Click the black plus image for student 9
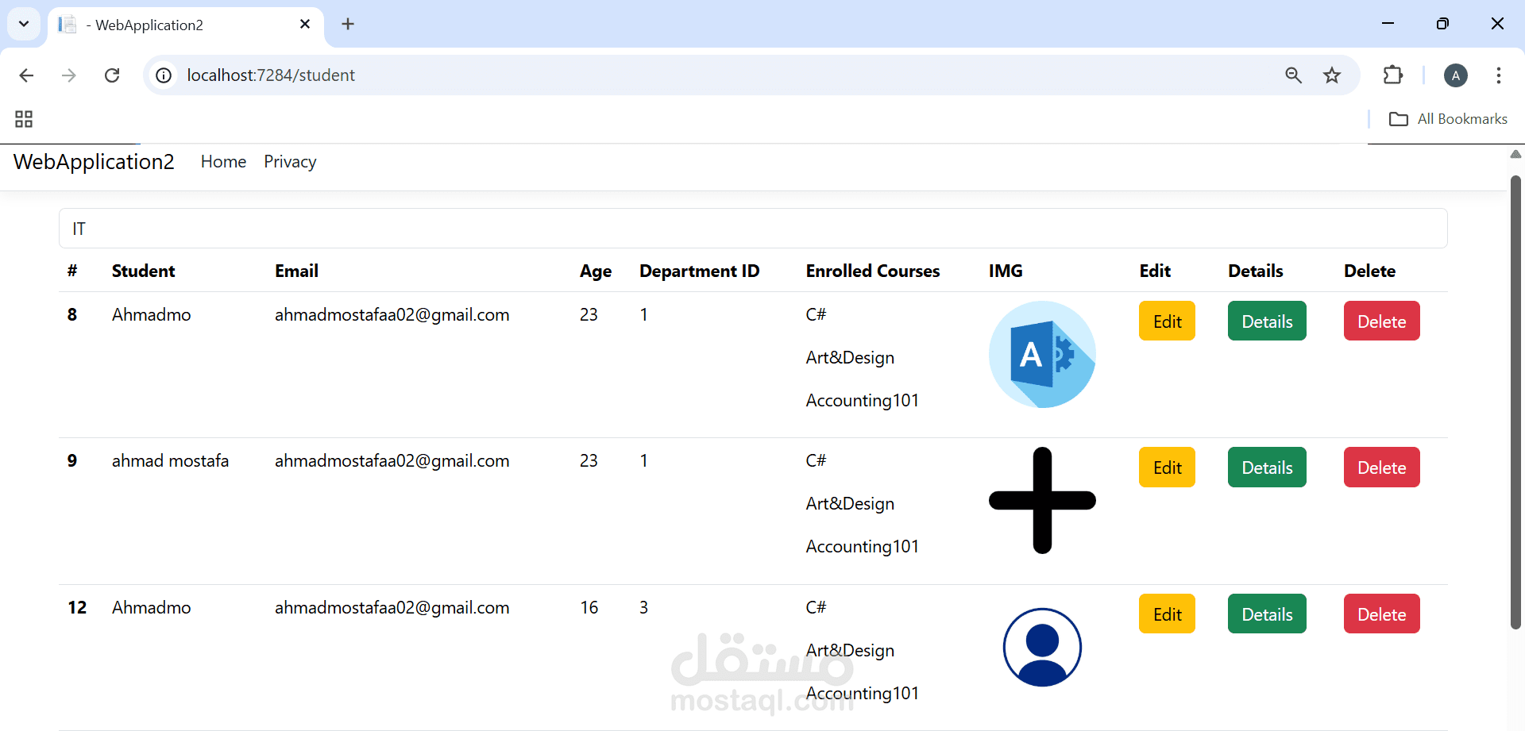Viewport: 1525px width, 731px height. (x=1042, y=501)
